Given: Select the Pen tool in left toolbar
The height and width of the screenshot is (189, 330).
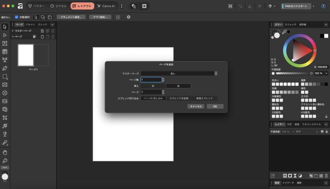Looking at the screenshot, I should click(x=5, y=68).
